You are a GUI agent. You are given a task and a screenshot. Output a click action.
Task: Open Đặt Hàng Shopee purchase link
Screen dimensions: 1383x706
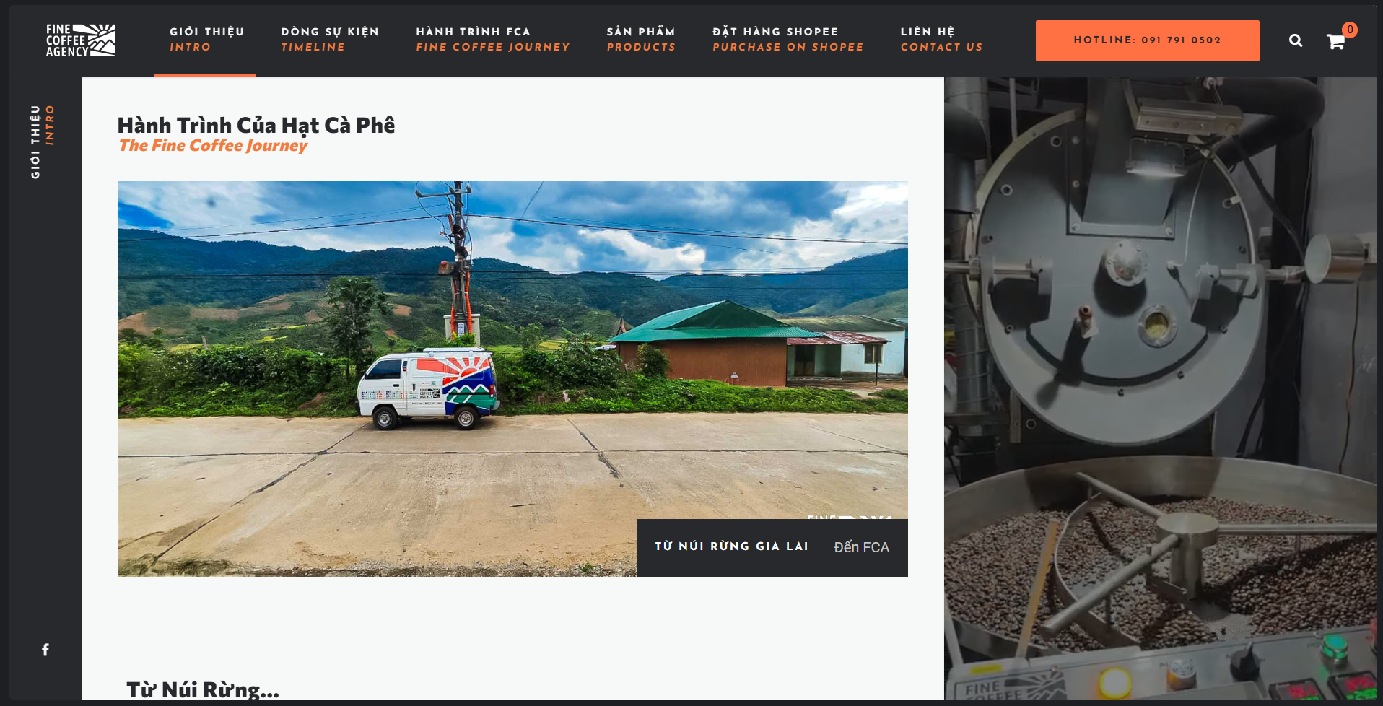click(788, 39)
